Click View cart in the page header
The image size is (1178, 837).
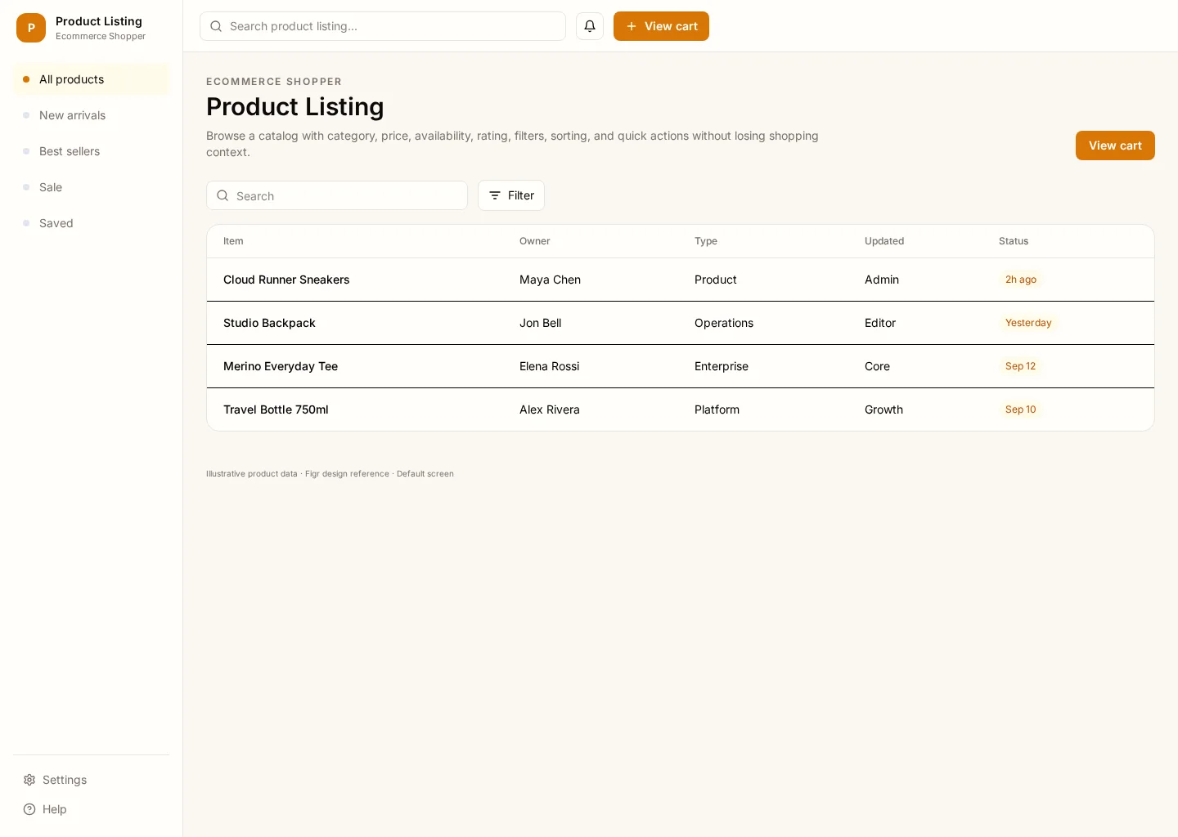point(1115,145)
